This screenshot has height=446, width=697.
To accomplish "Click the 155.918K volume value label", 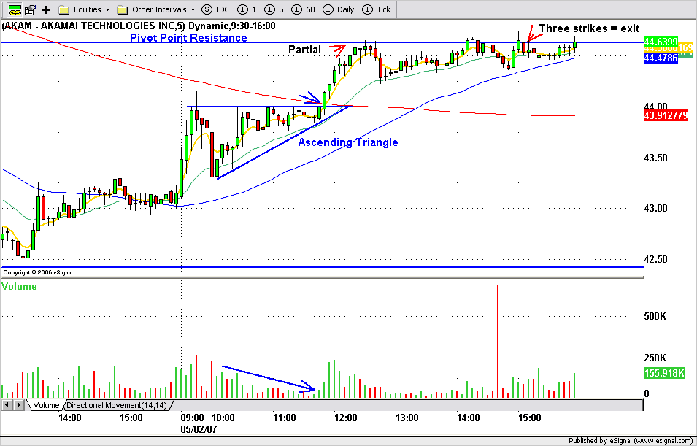I will click(x=664, y=373).
